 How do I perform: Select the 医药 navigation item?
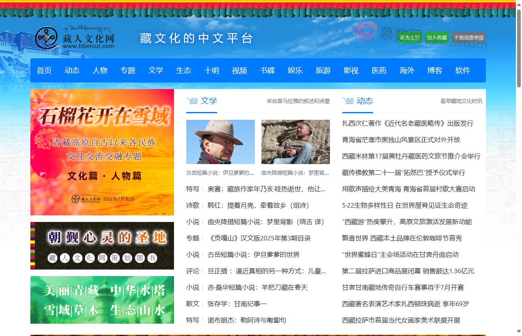379,70
